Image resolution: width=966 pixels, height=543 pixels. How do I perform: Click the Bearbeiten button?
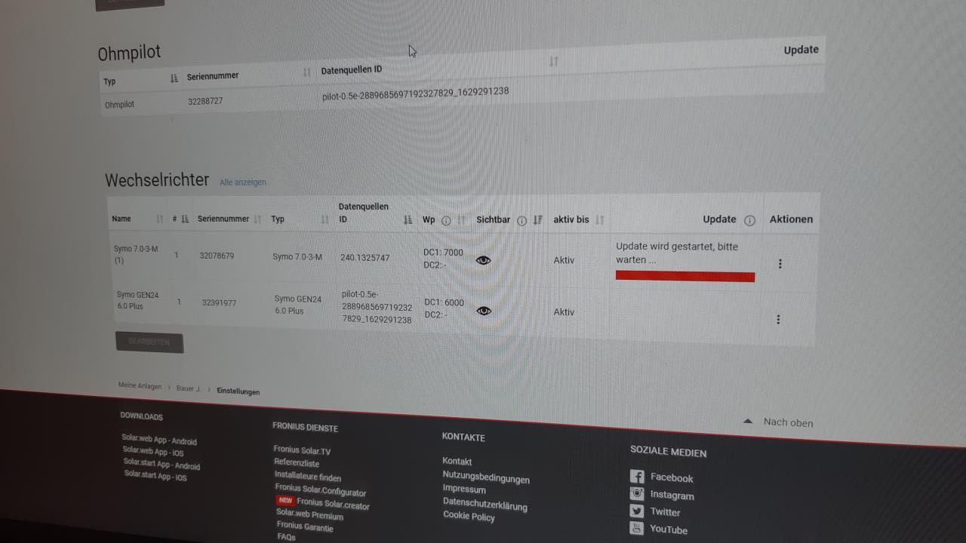tap(149, 342)
